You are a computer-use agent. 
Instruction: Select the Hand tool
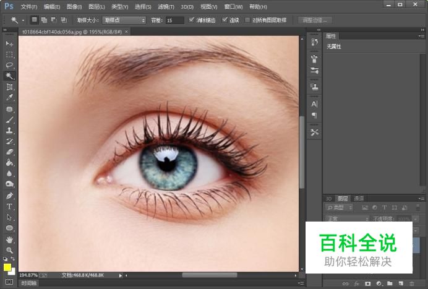click(x=9, y=240)
